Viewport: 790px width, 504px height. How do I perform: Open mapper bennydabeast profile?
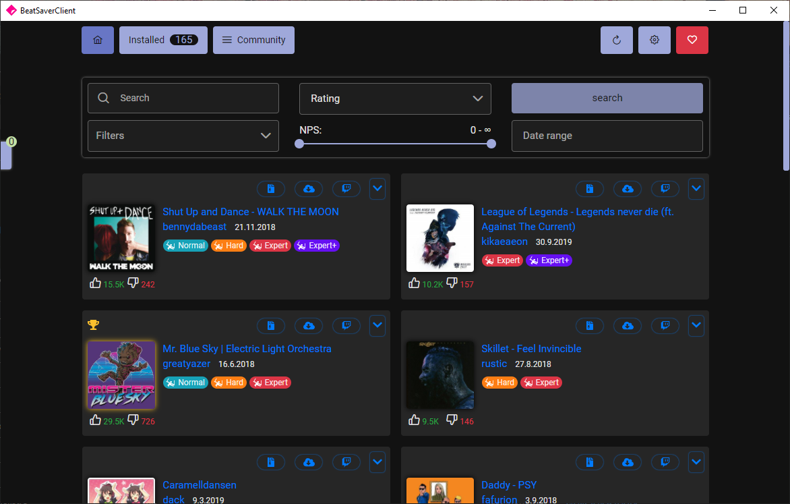195,227
